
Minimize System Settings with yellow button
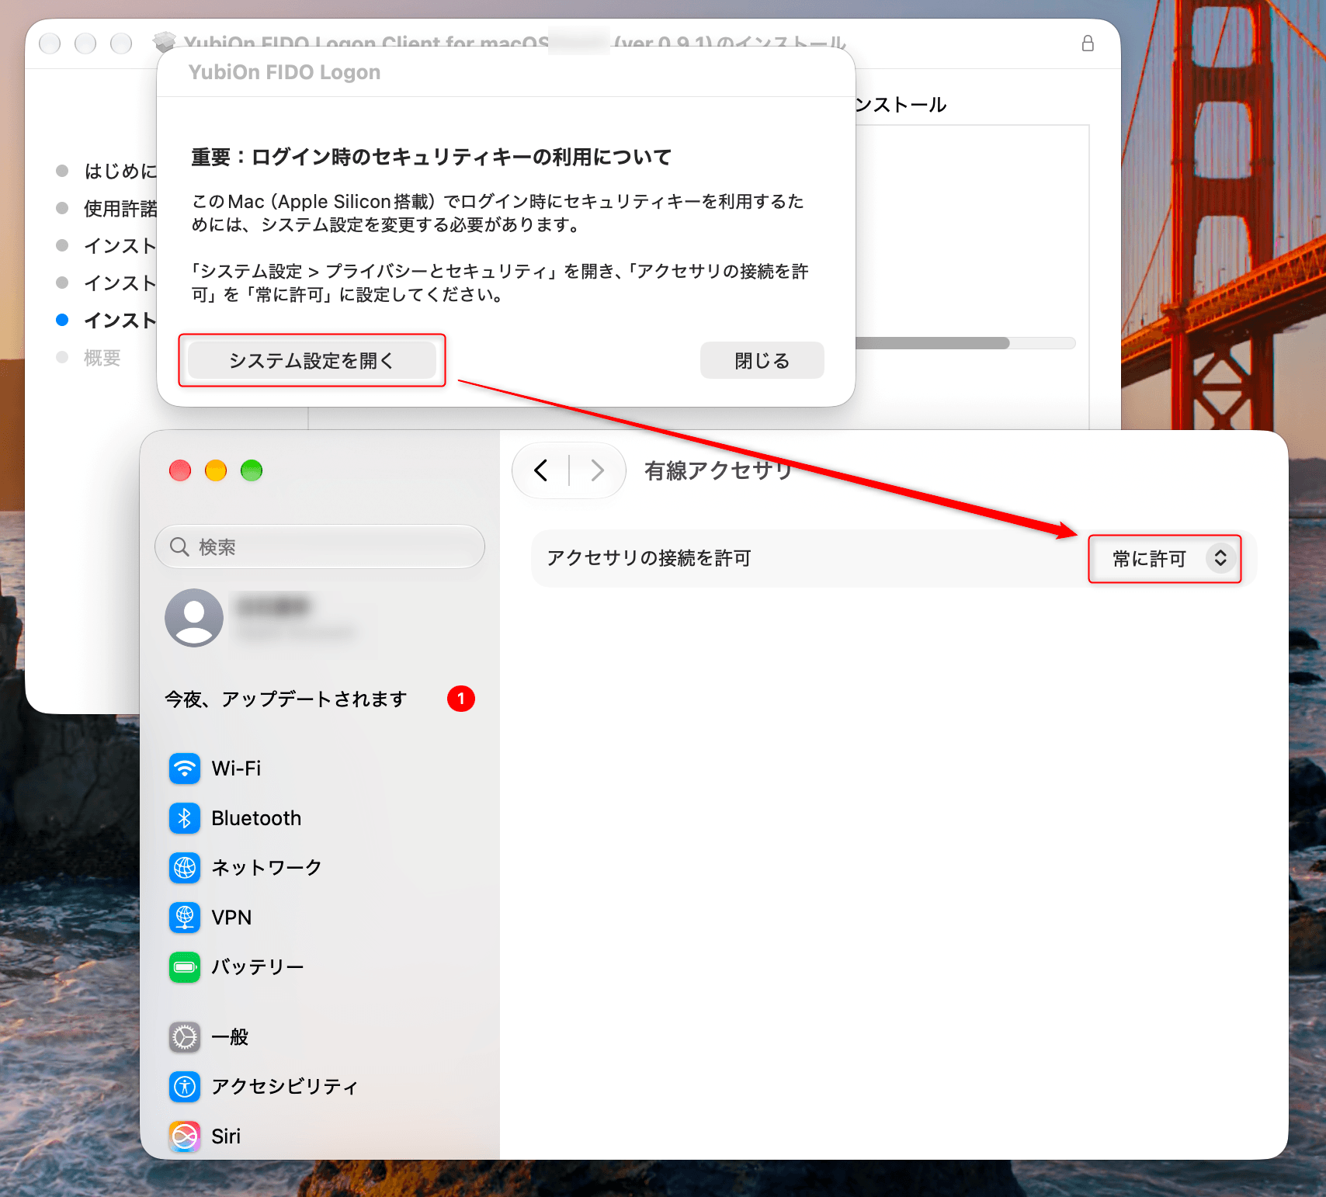point(216,470)
